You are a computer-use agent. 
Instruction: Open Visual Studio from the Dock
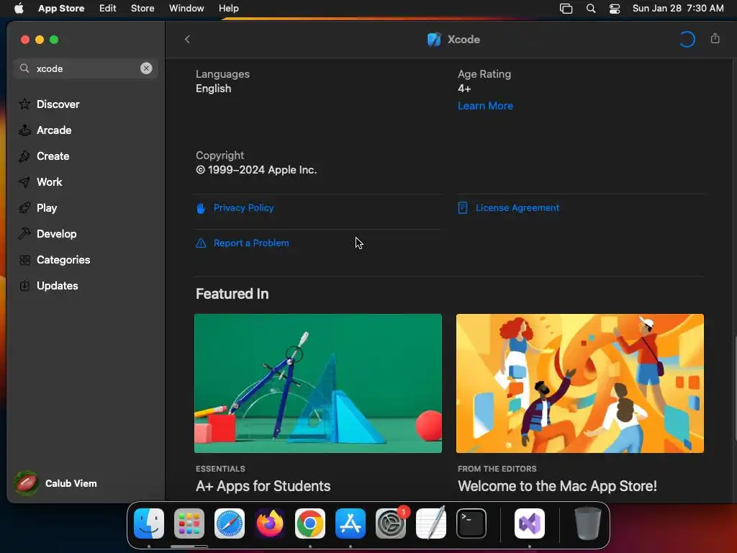[x=530, y=523]
